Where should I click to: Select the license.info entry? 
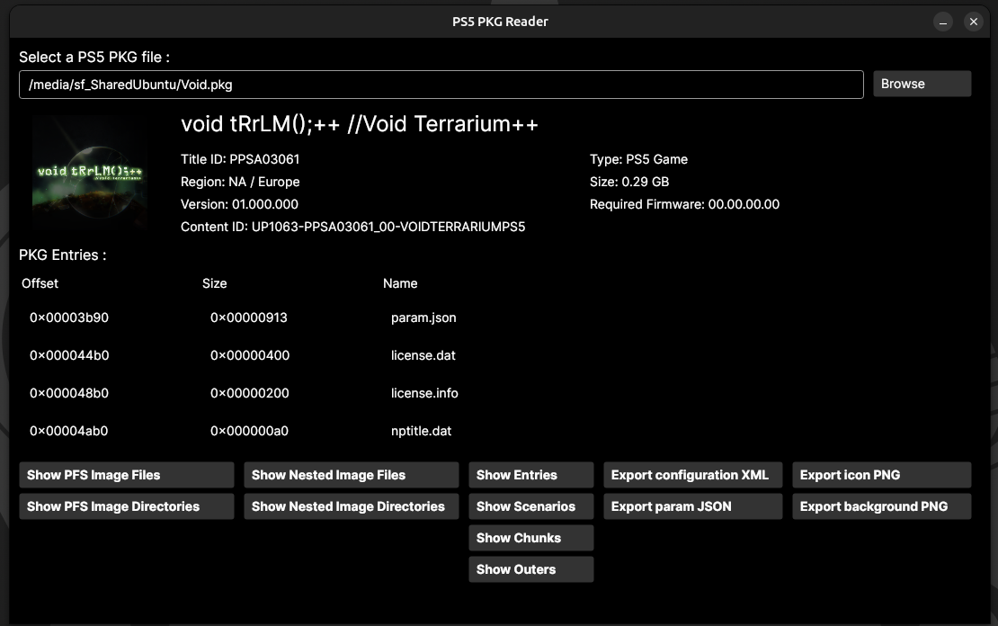point(424,393)
